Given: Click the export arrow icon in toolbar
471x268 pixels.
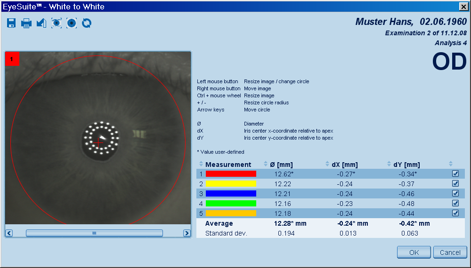Looking at the screenshot, I should click(41, 23).
